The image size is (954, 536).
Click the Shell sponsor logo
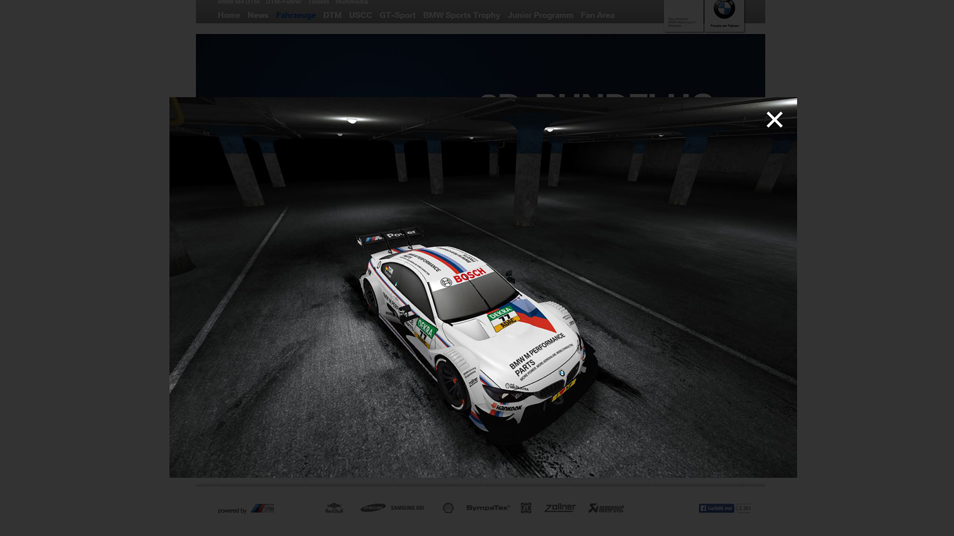coord(448,508)
